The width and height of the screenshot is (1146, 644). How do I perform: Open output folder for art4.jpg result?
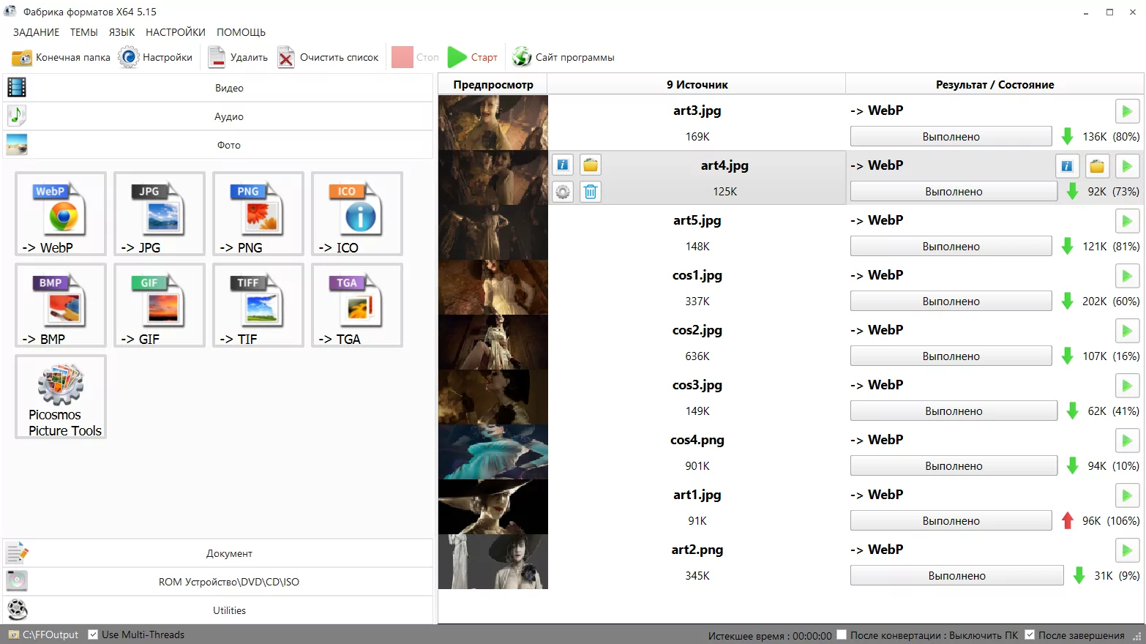click(1097, 166)
